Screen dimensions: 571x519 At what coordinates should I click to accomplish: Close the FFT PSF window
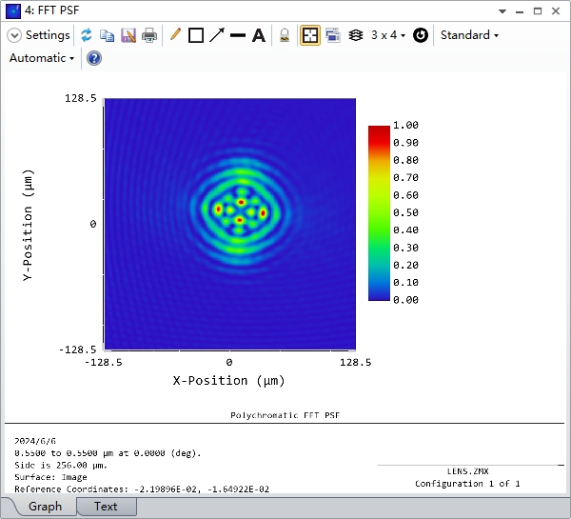click(556, 10)
